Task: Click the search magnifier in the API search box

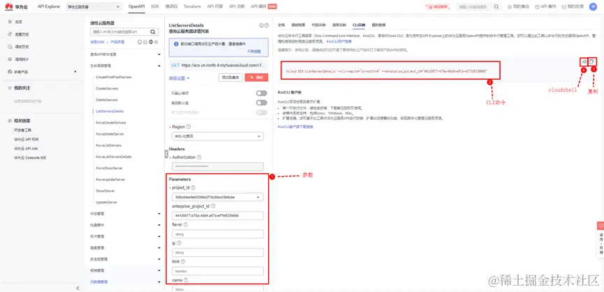Action: tap(153, 32)
